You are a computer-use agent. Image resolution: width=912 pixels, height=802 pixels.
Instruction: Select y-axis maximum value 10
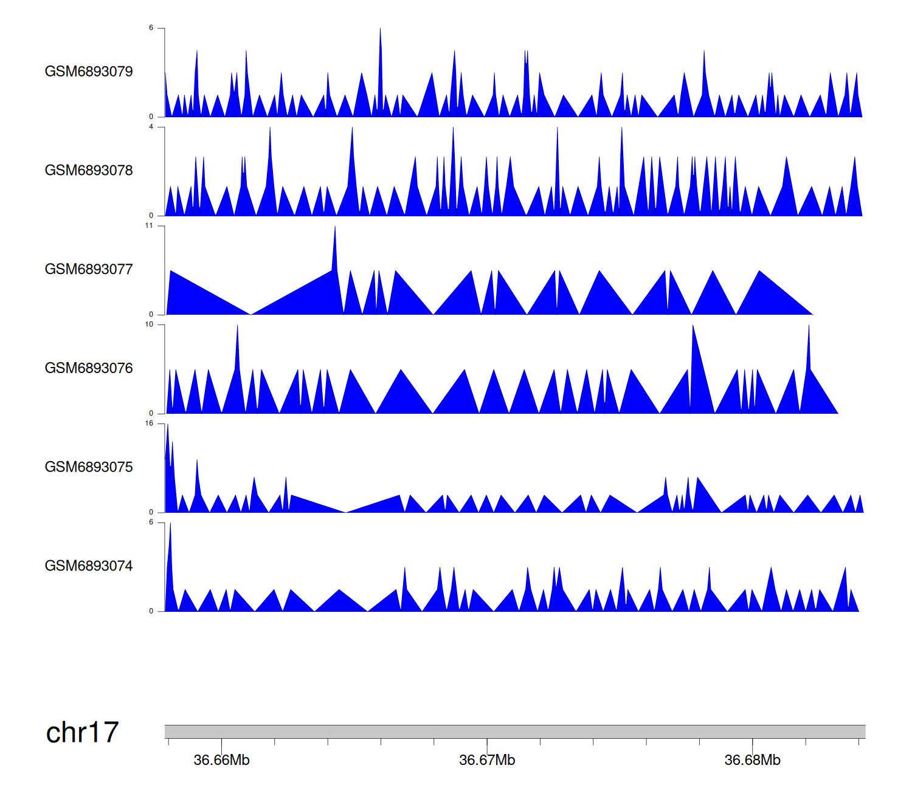pos(149,324)
